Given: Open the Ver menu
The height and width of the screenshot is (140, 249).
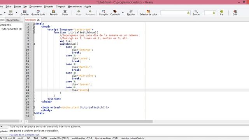Looking at the screenshot, I should 25,7.
